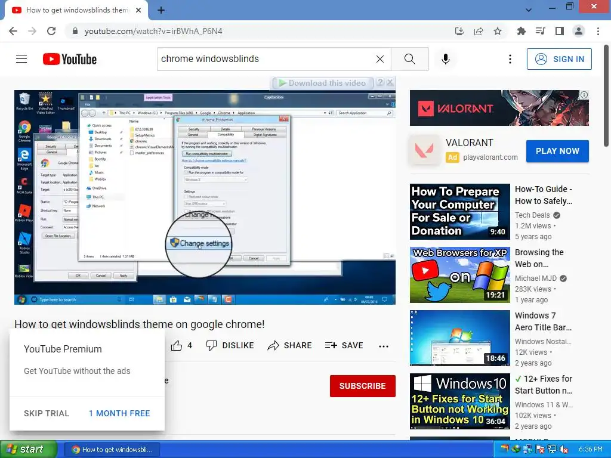Viewport: 611px width, 458px height.
Task: Click 1 MONTH FREE offer
Action: (119, 413)
